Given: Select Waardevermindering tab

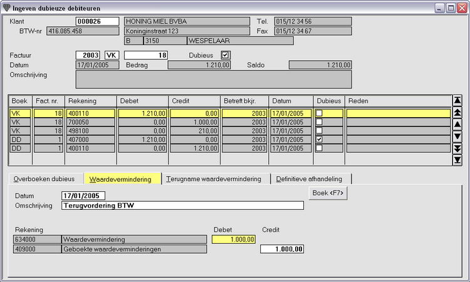Looking at the screenshot, I should point(122,179).
